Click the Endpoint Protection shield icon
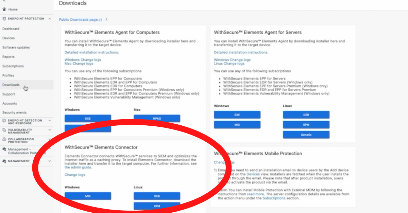The width and height of the screenshot is (408, 213). 4,19
